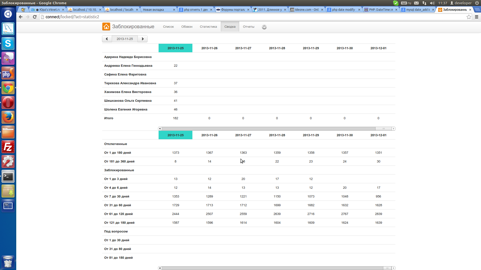Open MySQL Workbench from dock
The width and height of the screenshot is (481, 270).
8,29
